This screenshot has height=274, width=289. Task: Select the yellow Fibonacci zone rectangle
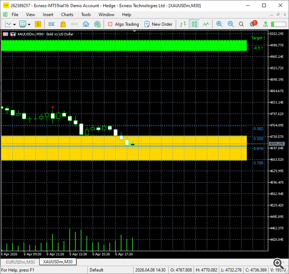pyautogui.click(x=124, y=148)
